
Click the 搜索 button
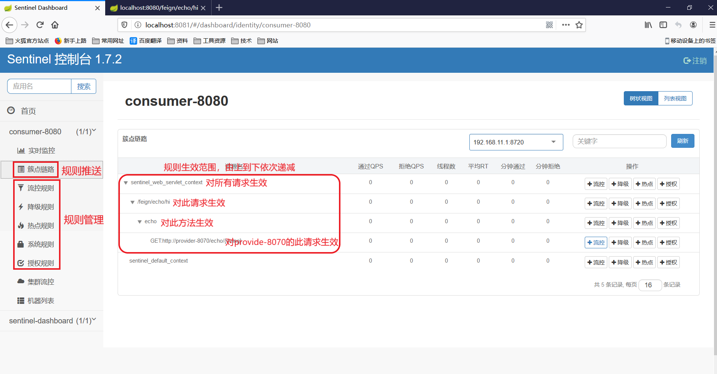click(x=83, y=86)
